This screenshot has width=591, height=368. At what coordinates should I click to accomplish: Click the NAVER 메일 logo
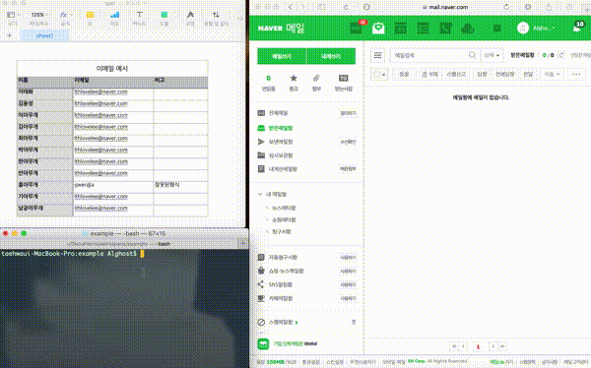pyautogui.click(x=281, y=29)
